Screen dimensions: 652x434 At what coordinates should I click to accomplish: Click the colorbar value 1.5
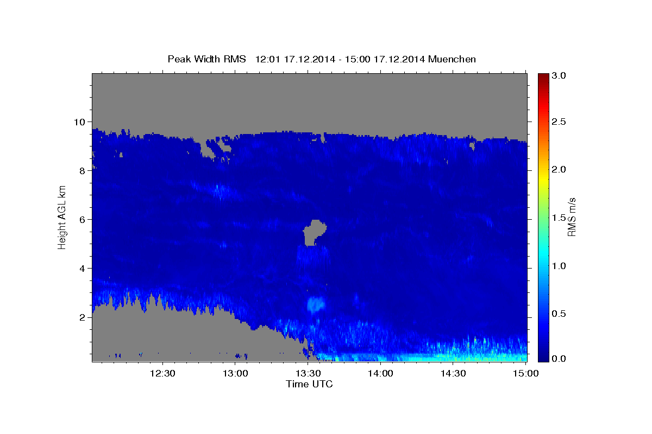point(560,218)
